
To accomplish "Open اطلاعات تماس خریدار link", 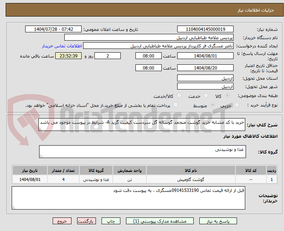I will 62,46.
